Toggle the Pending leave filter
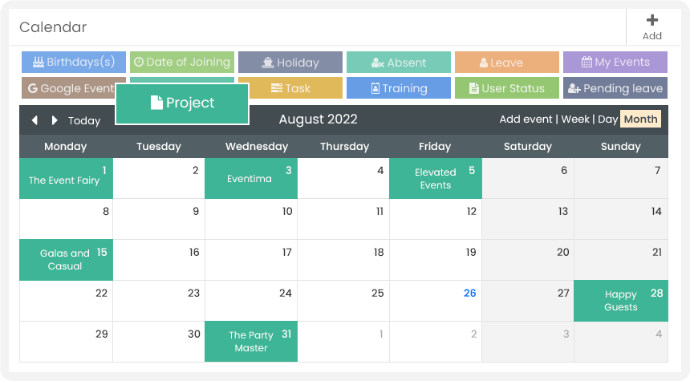Image resolution: width=690 pixels, height=381 pixels. [x=615, y=88]
